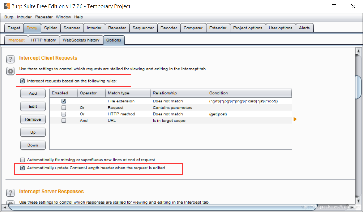This screenshot has height=212, width=363.
Task: Switch to the Repeater tab
Action: tap(117, 28)
